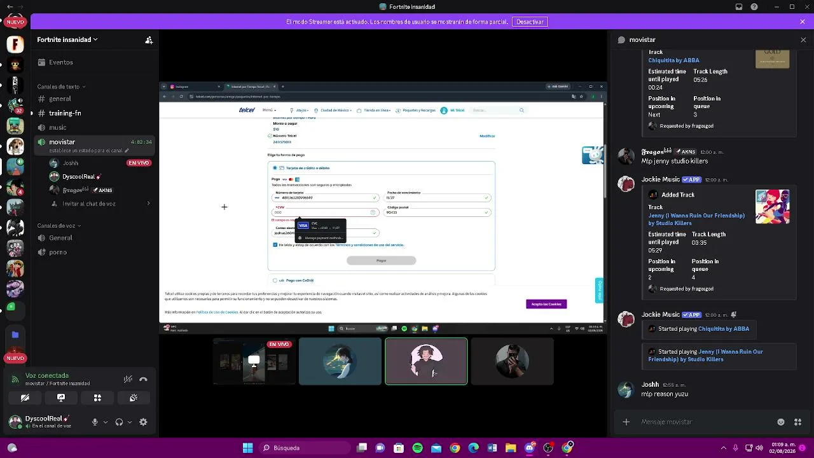Open emoji picker in message box
The image size is (814, 458).
click(x=781, y=422)
